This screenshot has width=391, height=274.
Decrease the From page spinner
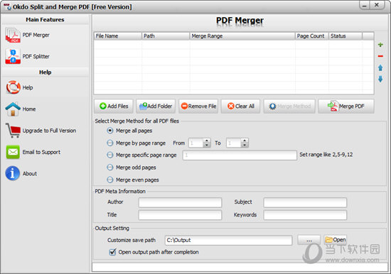point(207,146)
